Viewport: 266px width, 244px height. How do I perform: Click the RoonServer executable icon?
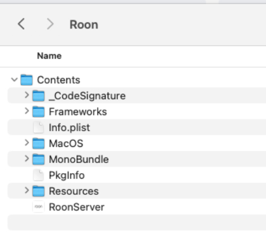(x=38, y=207)
